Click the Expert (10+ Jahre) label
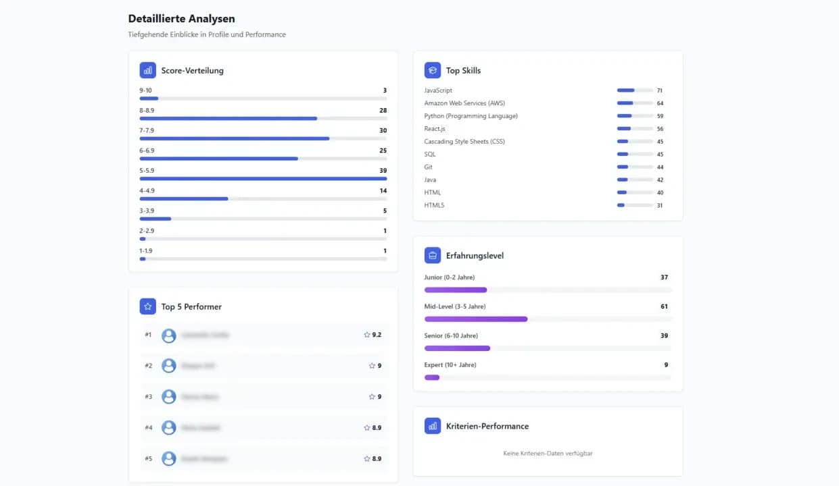839x486 pixels. 450,364
